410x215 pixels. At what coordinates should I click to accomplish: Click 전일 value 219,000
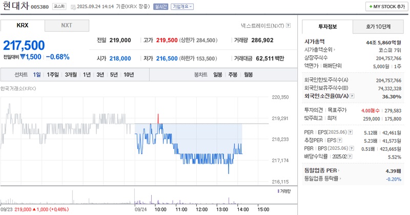(x=120, y=41)
